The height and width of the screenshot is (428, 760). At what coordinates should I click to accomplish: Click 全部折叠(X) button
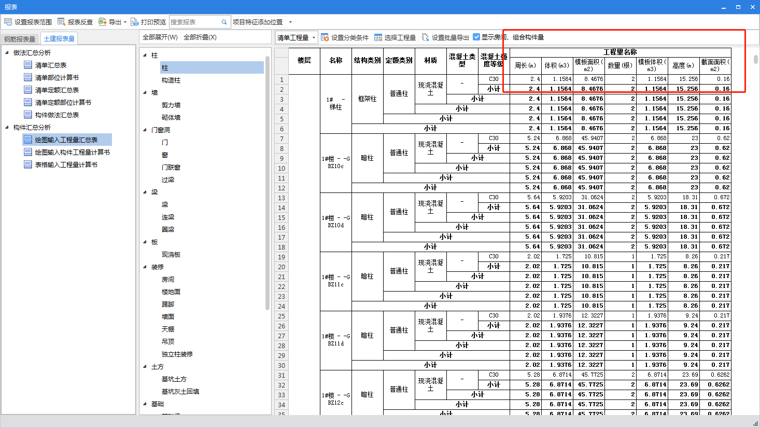(200, 37)
